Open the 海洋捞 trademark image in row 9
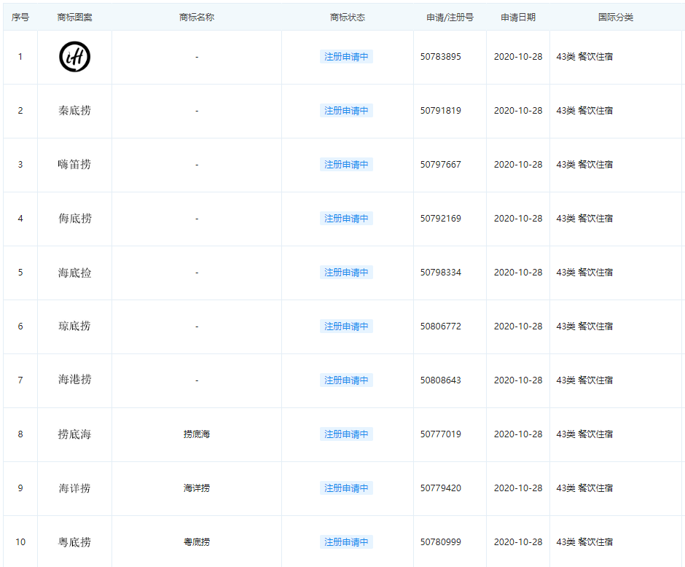 point(75,488)
